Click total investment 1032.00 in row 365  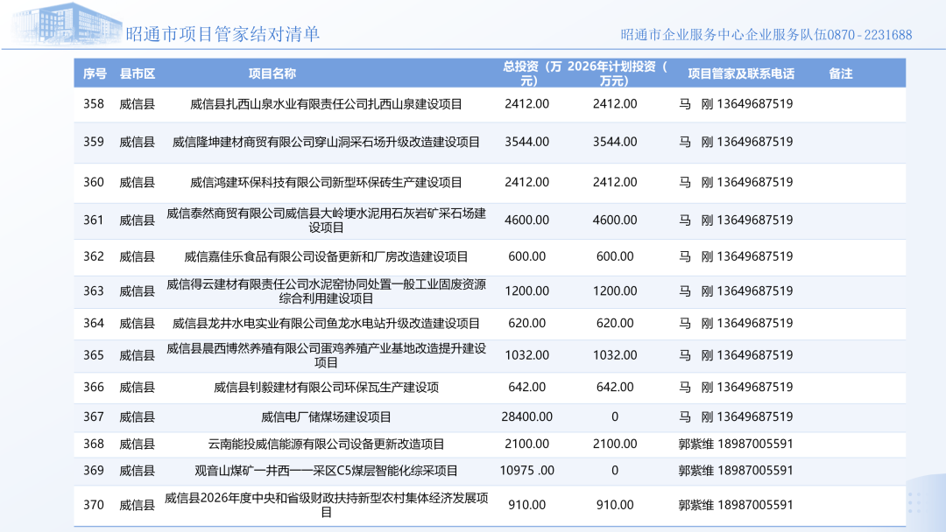coord(526,355)
